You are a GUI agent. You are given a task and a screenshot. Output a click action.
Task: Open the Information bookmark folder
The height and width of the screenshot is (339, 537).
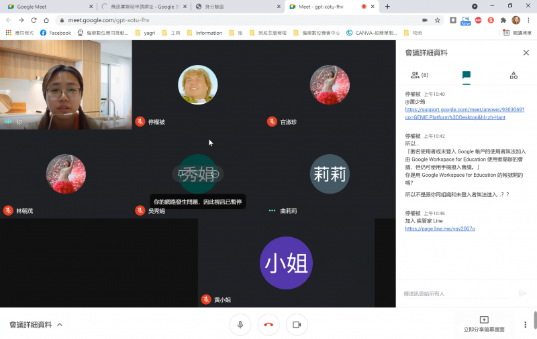click(x=205, y=33)
